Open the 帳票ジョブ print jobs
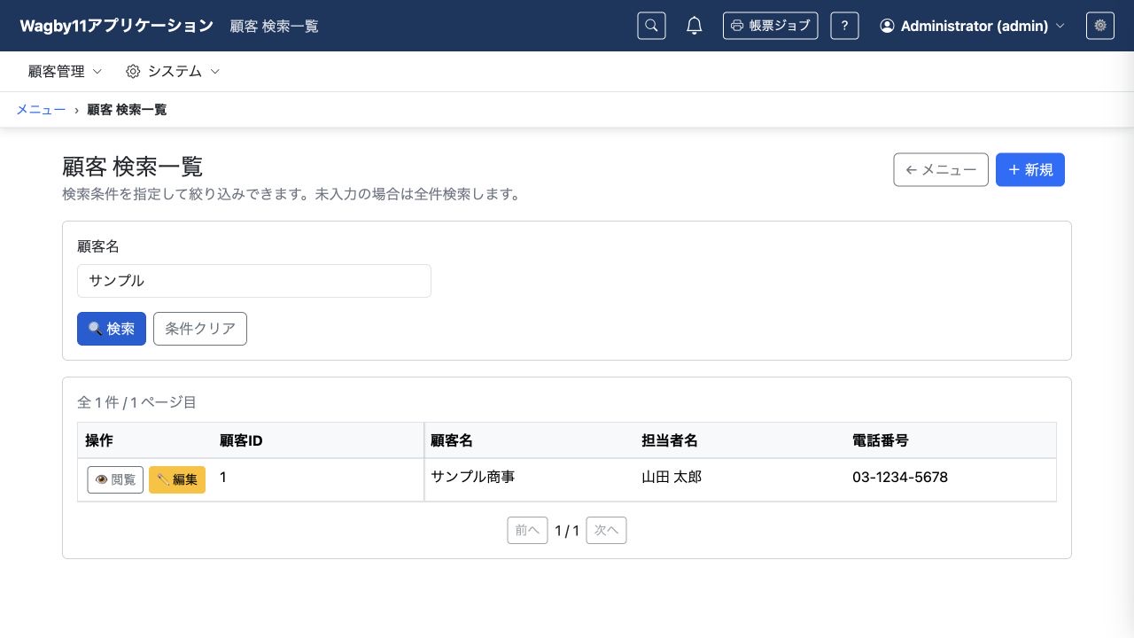Viewport: 1134px width, 638px height. [x=770, y=26]
